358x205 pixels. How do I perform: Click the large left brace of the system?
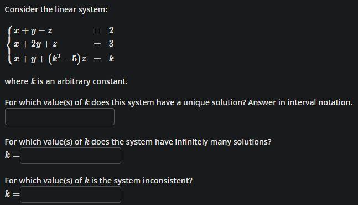[x=9, y=45]
